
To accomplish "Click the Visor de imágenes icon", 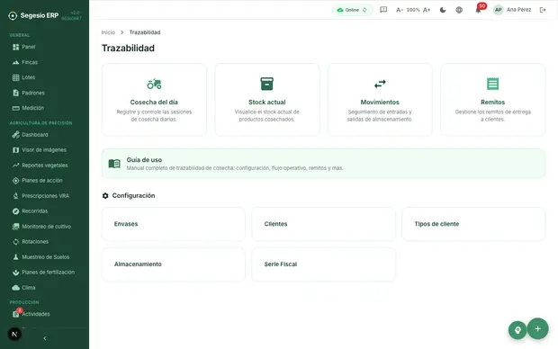I will pyautogui.click(x=15, y=150).
